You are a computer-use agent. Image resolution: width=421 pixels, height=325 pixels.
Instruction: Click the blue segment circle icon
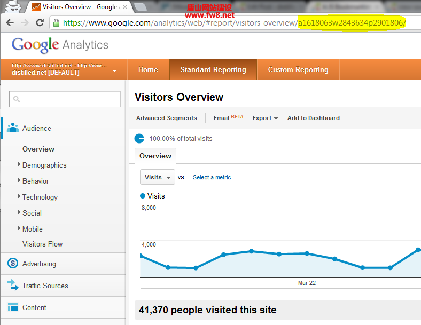pyautogui.click(x=139, y=138)
